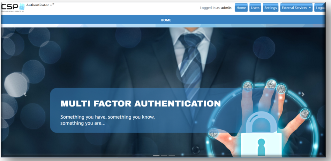Open the Home navigation button
Screen dimensions: 331x161
(241, 8)
